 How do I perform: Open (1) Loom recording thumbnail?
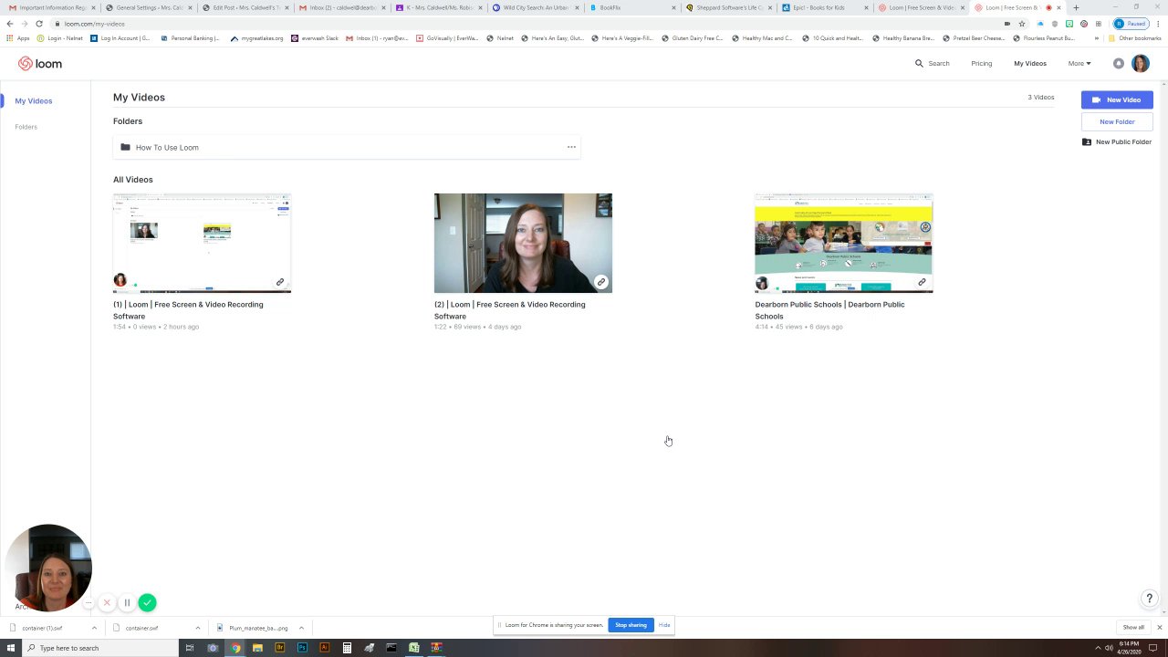[202, 243]
